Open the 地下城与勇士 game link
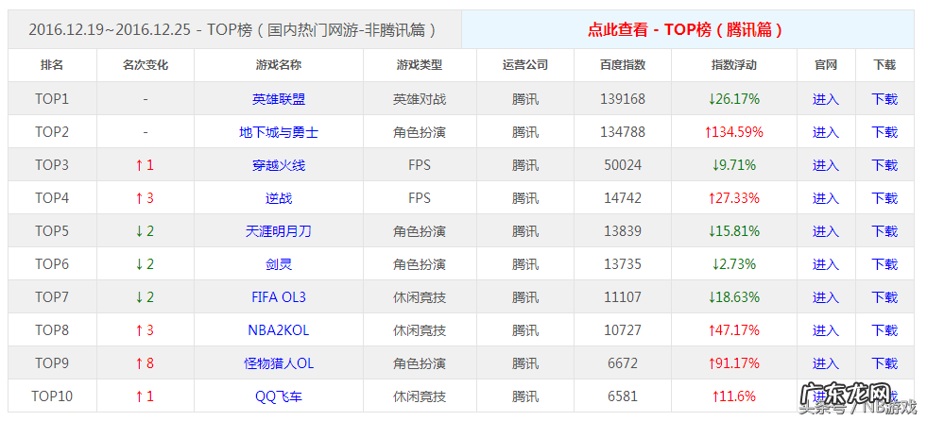 click(279, 132)
